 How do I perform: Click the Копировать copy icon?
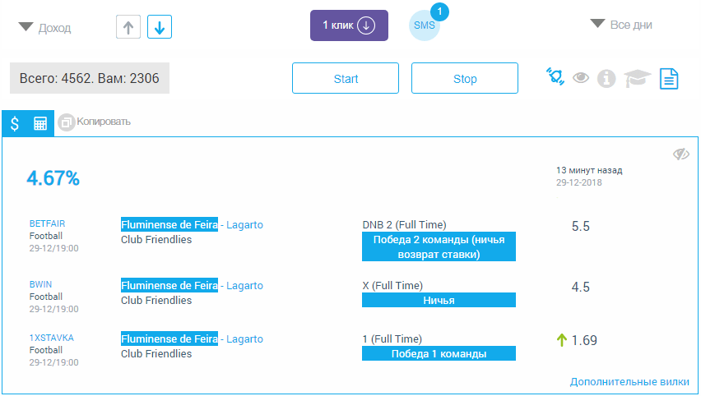(66, 122)
